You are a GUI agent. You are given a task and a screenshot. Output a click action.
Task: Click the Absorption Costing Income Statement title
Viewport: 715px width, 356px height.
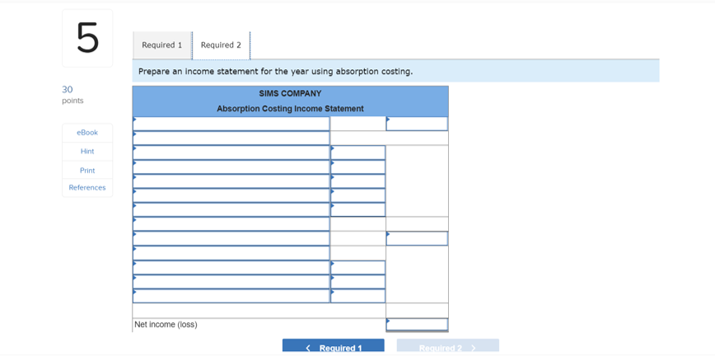coord(290,109)
